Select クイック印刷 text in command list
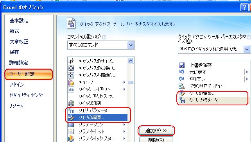The width and height of the screenshot is (251, 142). coord(90,103)
